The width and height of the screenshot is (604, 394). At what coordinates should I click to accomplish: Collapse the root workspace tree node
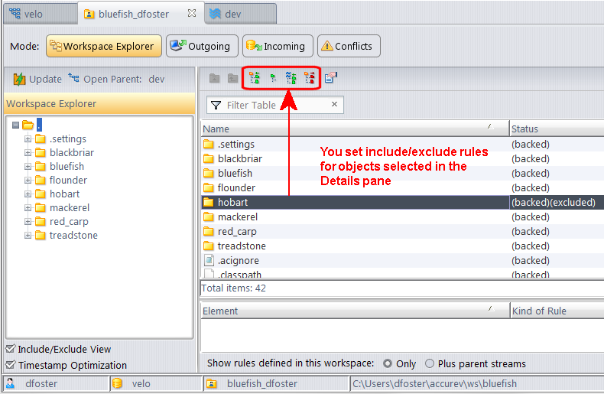click(x=15, y=125)
